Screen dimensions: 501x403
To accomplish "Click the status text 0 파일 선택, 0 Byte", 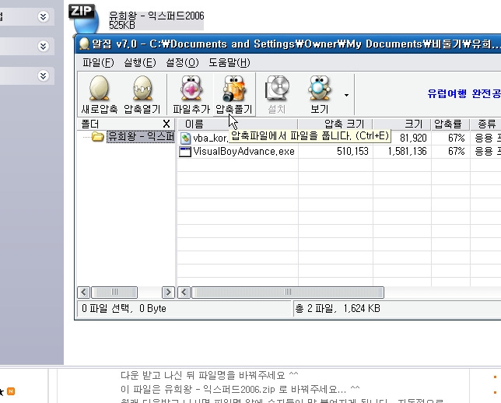I will point(124,308).
